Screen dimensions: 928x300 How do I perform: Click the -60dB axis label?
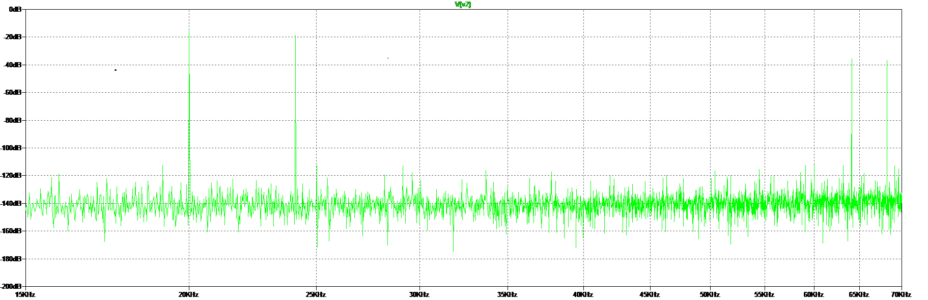coord(13,92)
